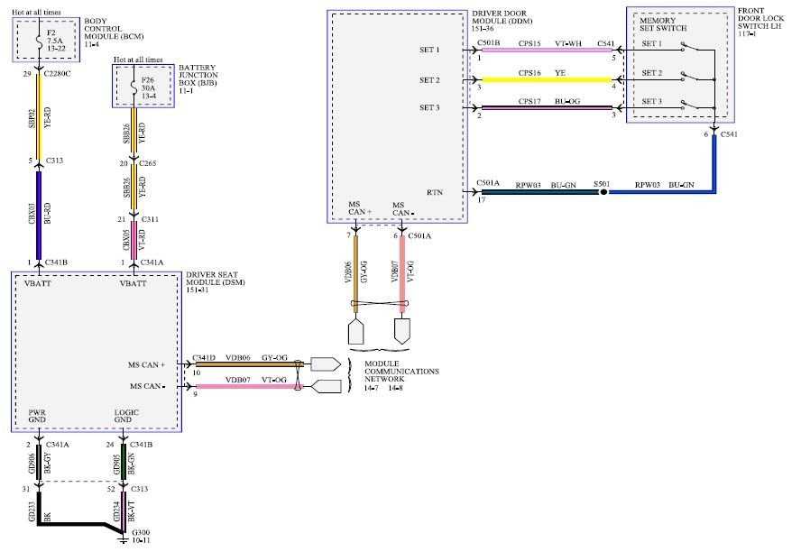Click the C341D connector label
801x552 pixels.
pyautogui.click(x=204, y=358)
